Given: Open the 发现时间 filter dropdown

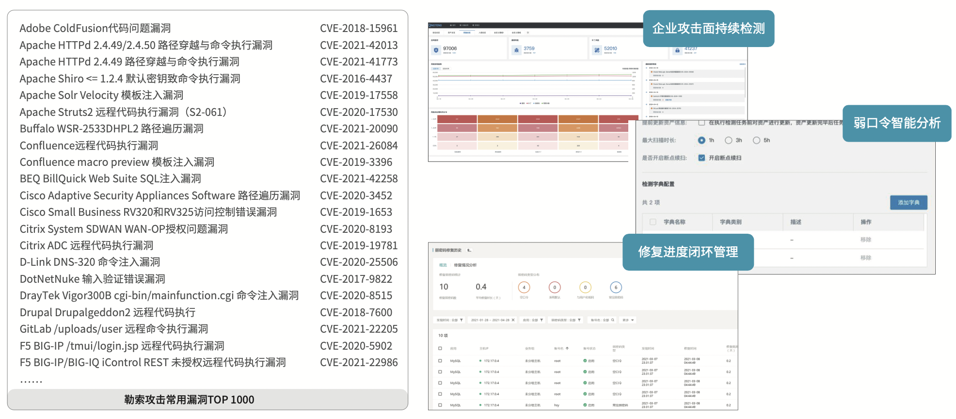Looking at the screenshot, I should click(x=449, y=320).
